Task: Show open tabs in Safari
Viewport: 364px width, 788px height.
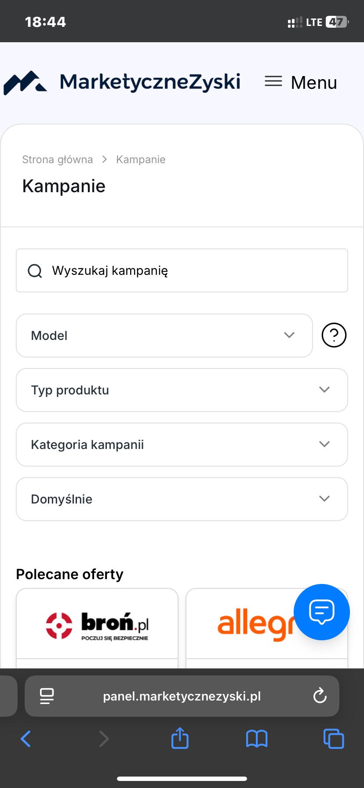Action: (334, 739)
